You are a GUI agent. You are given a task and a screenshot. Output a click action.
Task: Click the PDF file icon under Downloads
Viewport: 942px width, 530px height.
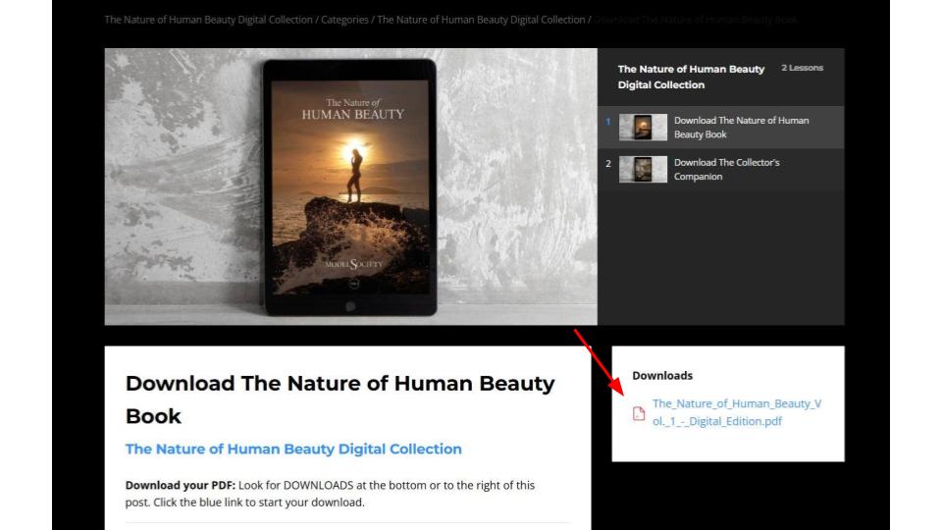pos(639,413)
